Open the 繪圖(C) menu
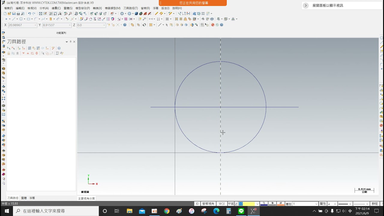384x216 pixels. (56, 8)
